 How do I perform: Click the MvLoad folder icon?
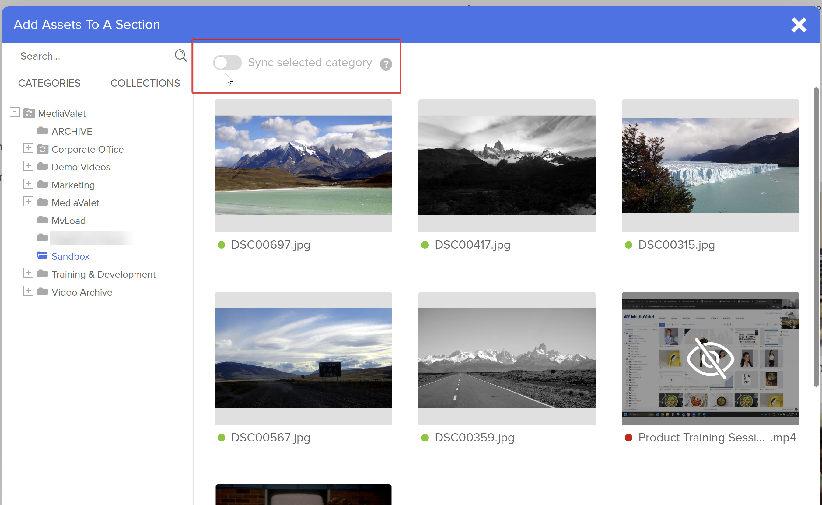tap(42, 220)
